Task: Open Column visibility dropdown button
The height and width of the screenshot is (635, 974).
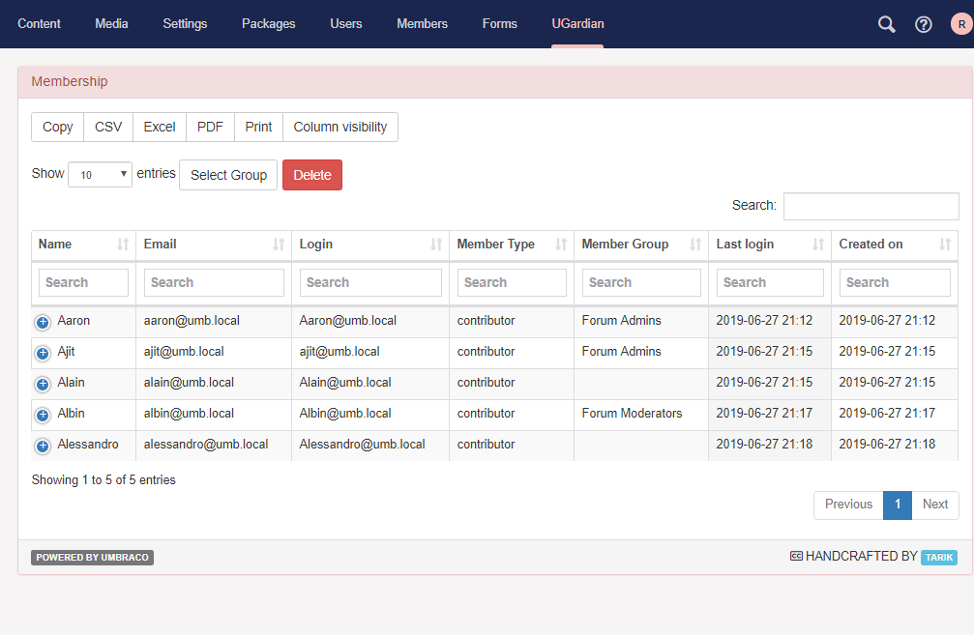Action: [340, 128]
